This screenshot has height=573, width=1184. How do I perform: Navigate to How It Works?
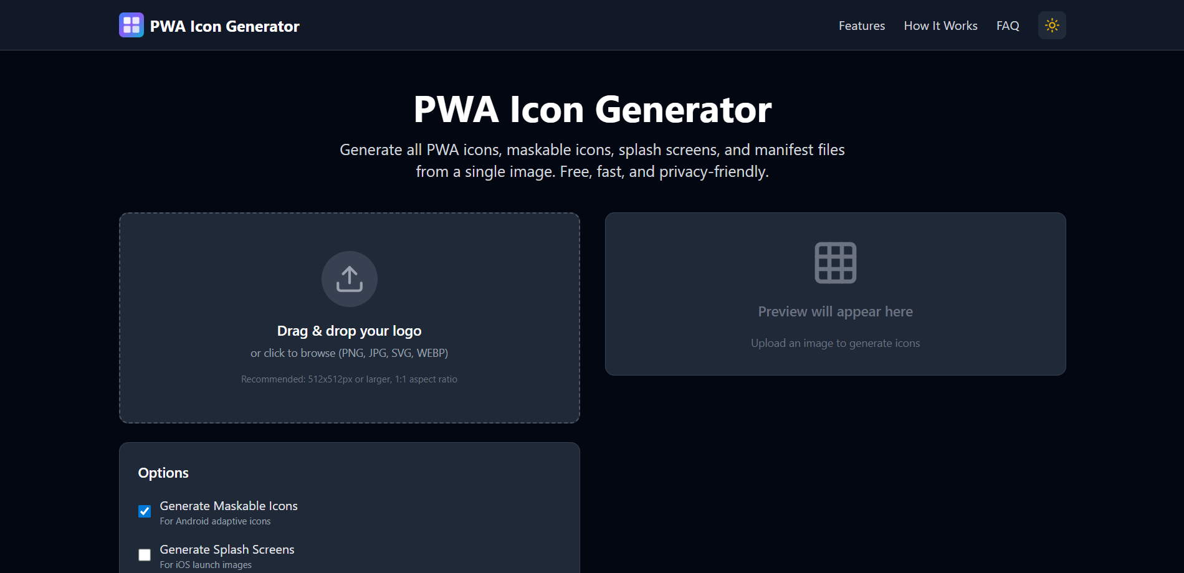tap(940, 26)
